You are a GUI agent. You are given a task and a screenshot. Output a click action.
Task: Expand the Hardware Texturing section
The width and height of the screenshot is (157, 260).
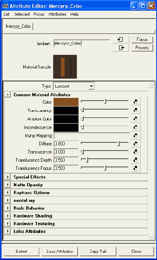tap(7, 224)
